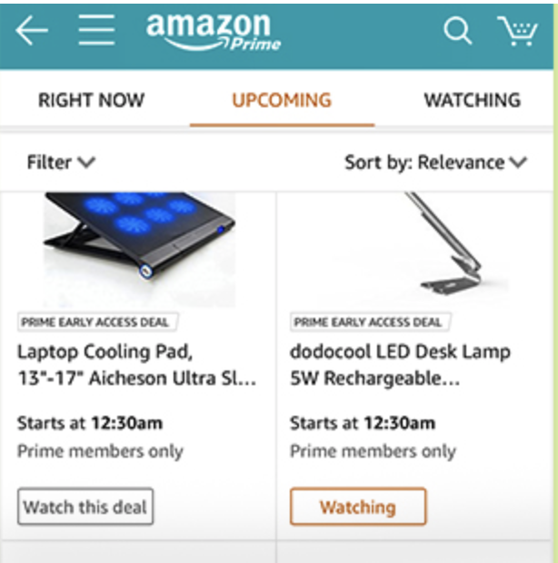The width and height of the screenshot is (558, 563).
Task: Click cooling pad Prime Early Access badge
Action: pyautogui.click(x=97, y=322)
